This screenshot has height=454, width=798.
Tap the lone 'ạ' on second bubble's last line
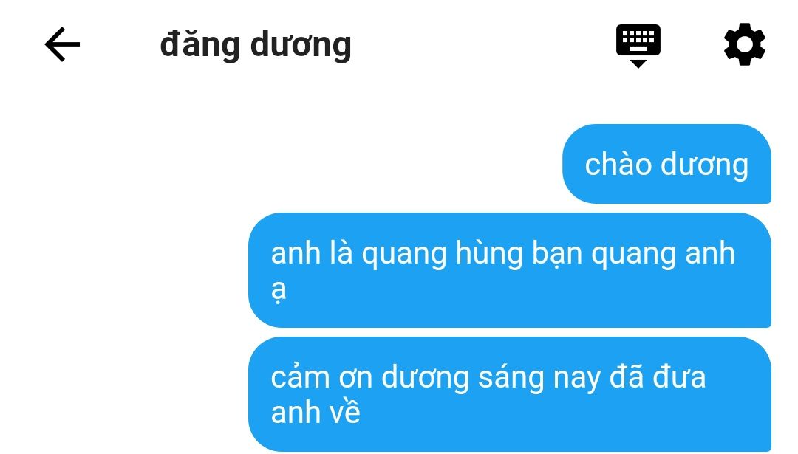click(x=279, y=291)
